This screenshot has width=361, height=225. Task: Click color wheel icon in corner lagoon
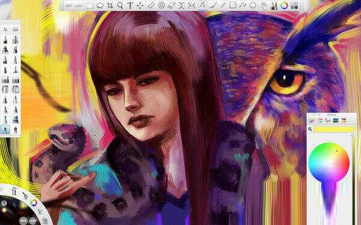33,203
